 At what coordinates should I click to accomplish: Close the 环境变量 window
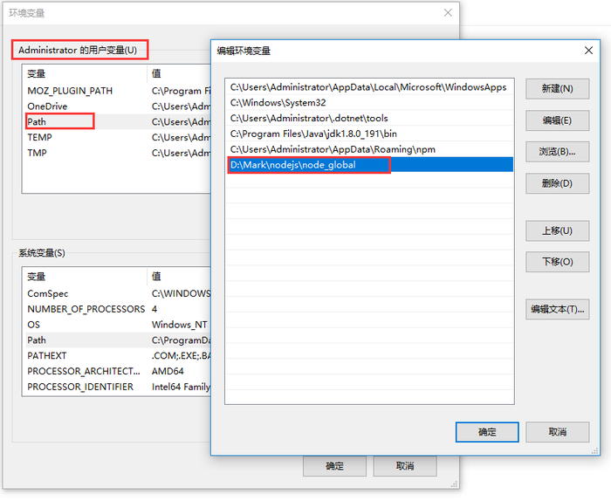[448, 13]
